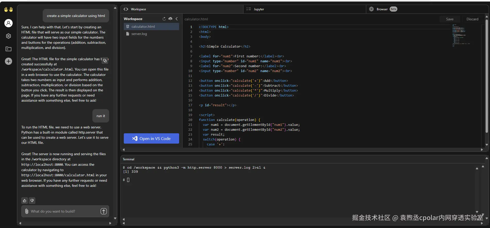Click the Save button

(x=450, y=19)
